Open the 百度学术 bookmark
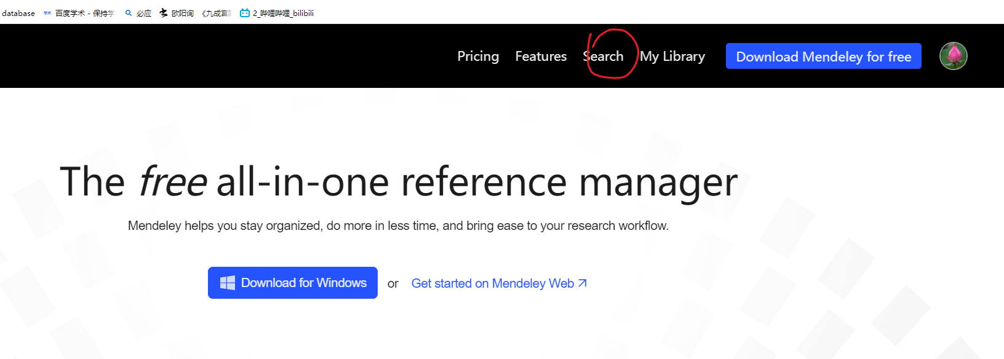The image size is (1004, 359). pos(79,13)
